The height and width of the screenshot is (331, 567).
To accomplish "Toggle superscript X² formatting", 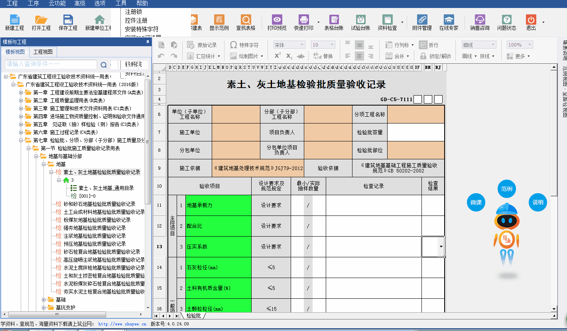I will [x=278, y=56].
